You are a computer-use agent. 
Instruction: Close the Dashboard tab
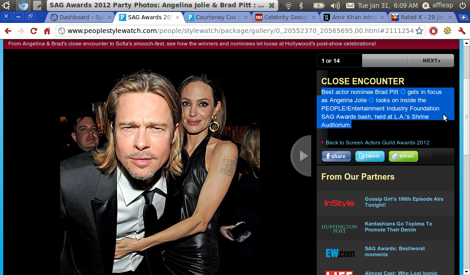pos(110,17)
